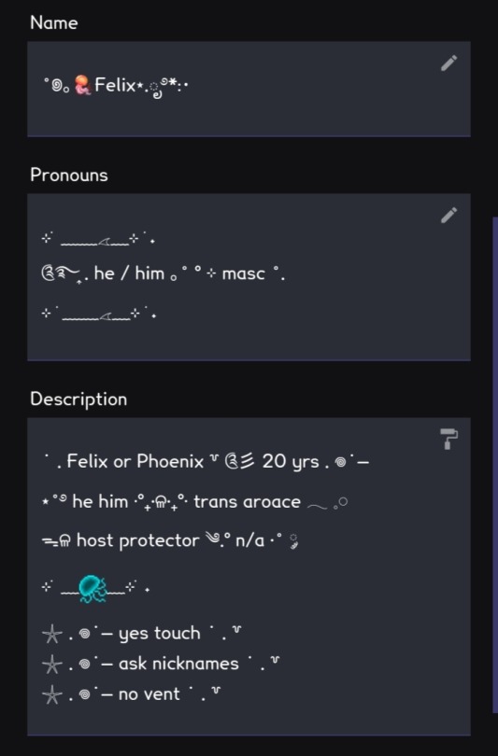The height and width of the screenshot is (756, 498).
Task: Click the Description section label
Action: coord(78,399)
